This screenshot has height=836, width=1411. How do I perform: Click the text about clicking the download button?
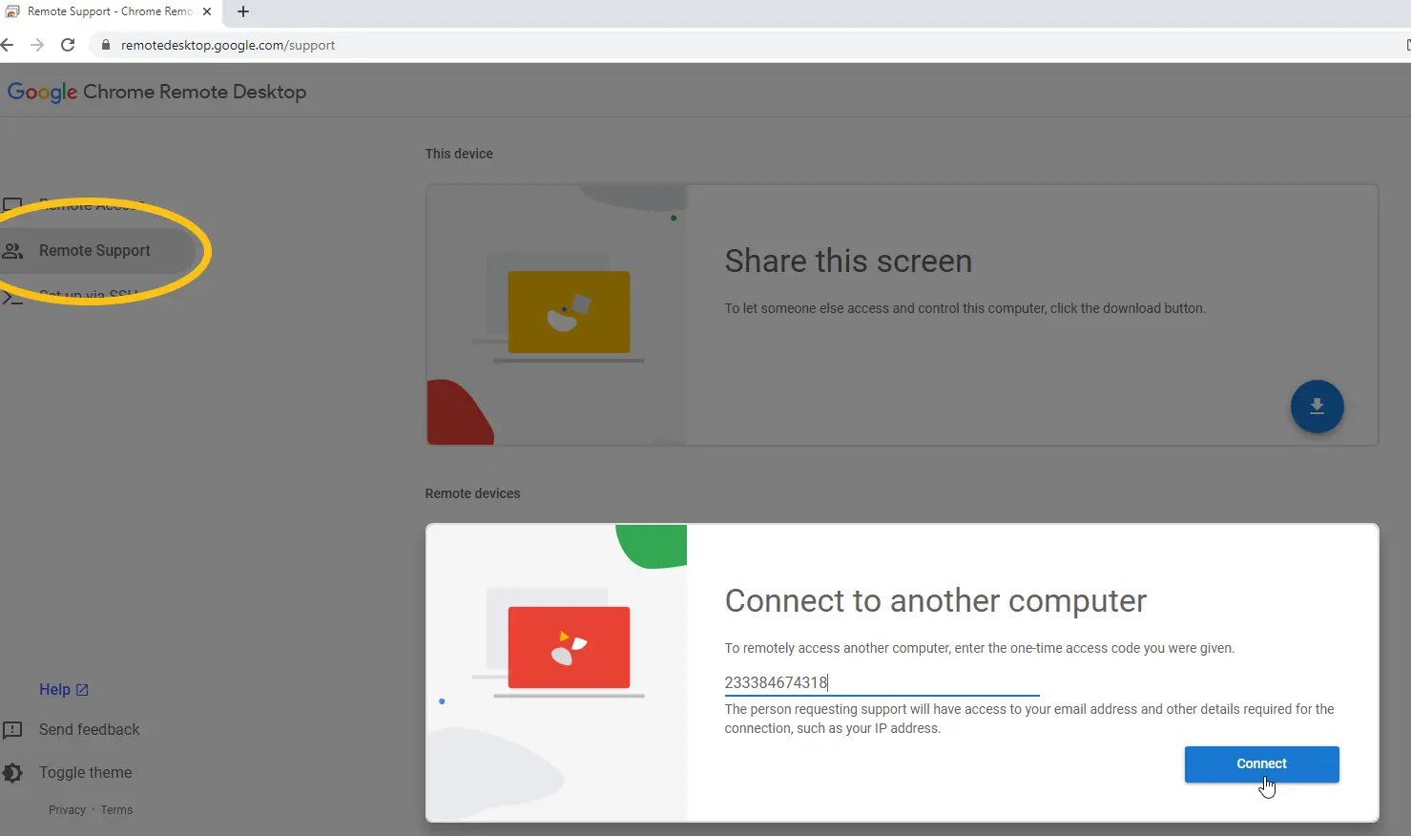(x=965, y=308)
